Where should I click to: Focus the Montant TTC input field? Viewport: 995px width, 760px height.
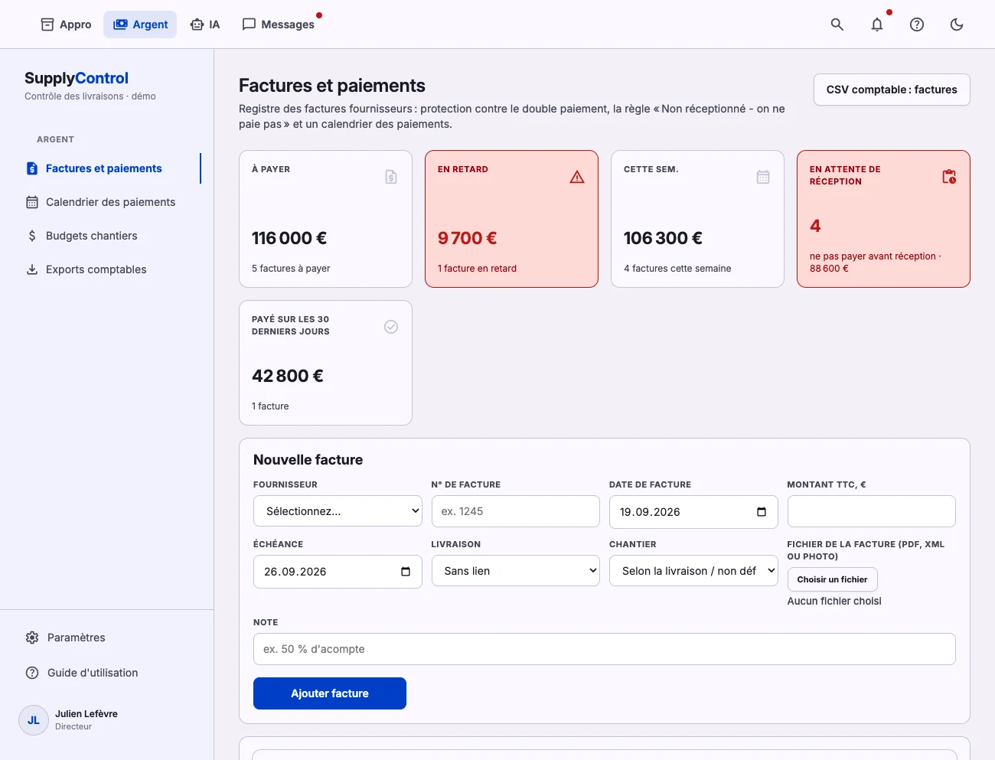point(872,511)
